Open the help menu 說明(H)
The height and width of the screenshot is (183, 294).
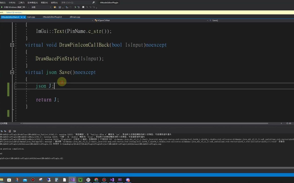tap(54, 3)
